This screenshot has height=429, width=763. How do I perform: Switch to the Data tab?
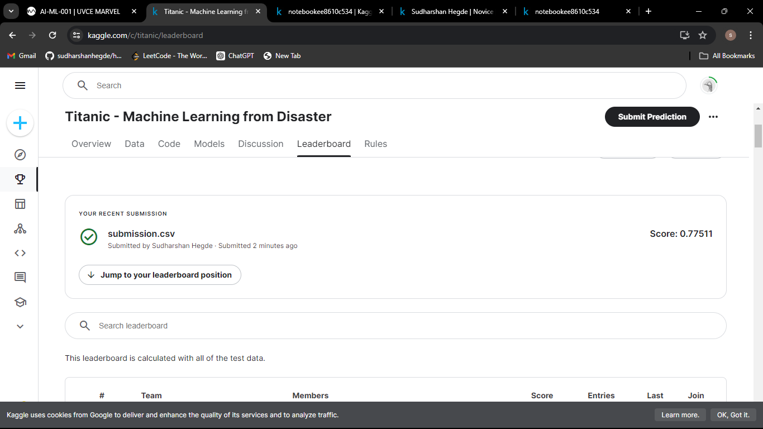[135, 144]
